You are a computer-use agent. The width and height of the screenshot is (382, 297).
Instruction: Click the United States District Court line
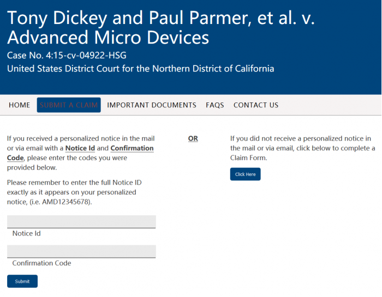[x=140, y=69]
